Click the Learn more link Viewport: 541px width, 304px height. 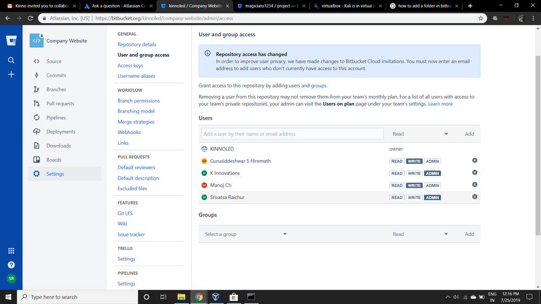tap(440, 104)
